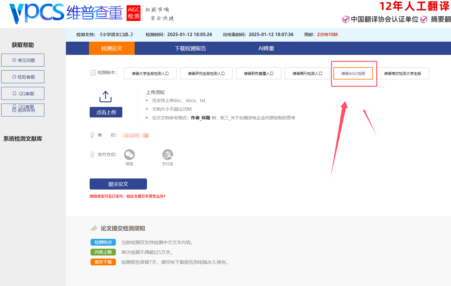
Task: Click the red AIGC检测 badge
Action: click(x=133, y=13)
